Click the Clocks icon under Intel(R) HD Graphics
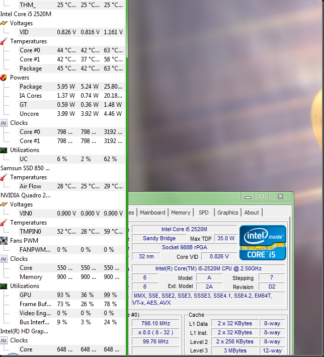 pos(4,340)
